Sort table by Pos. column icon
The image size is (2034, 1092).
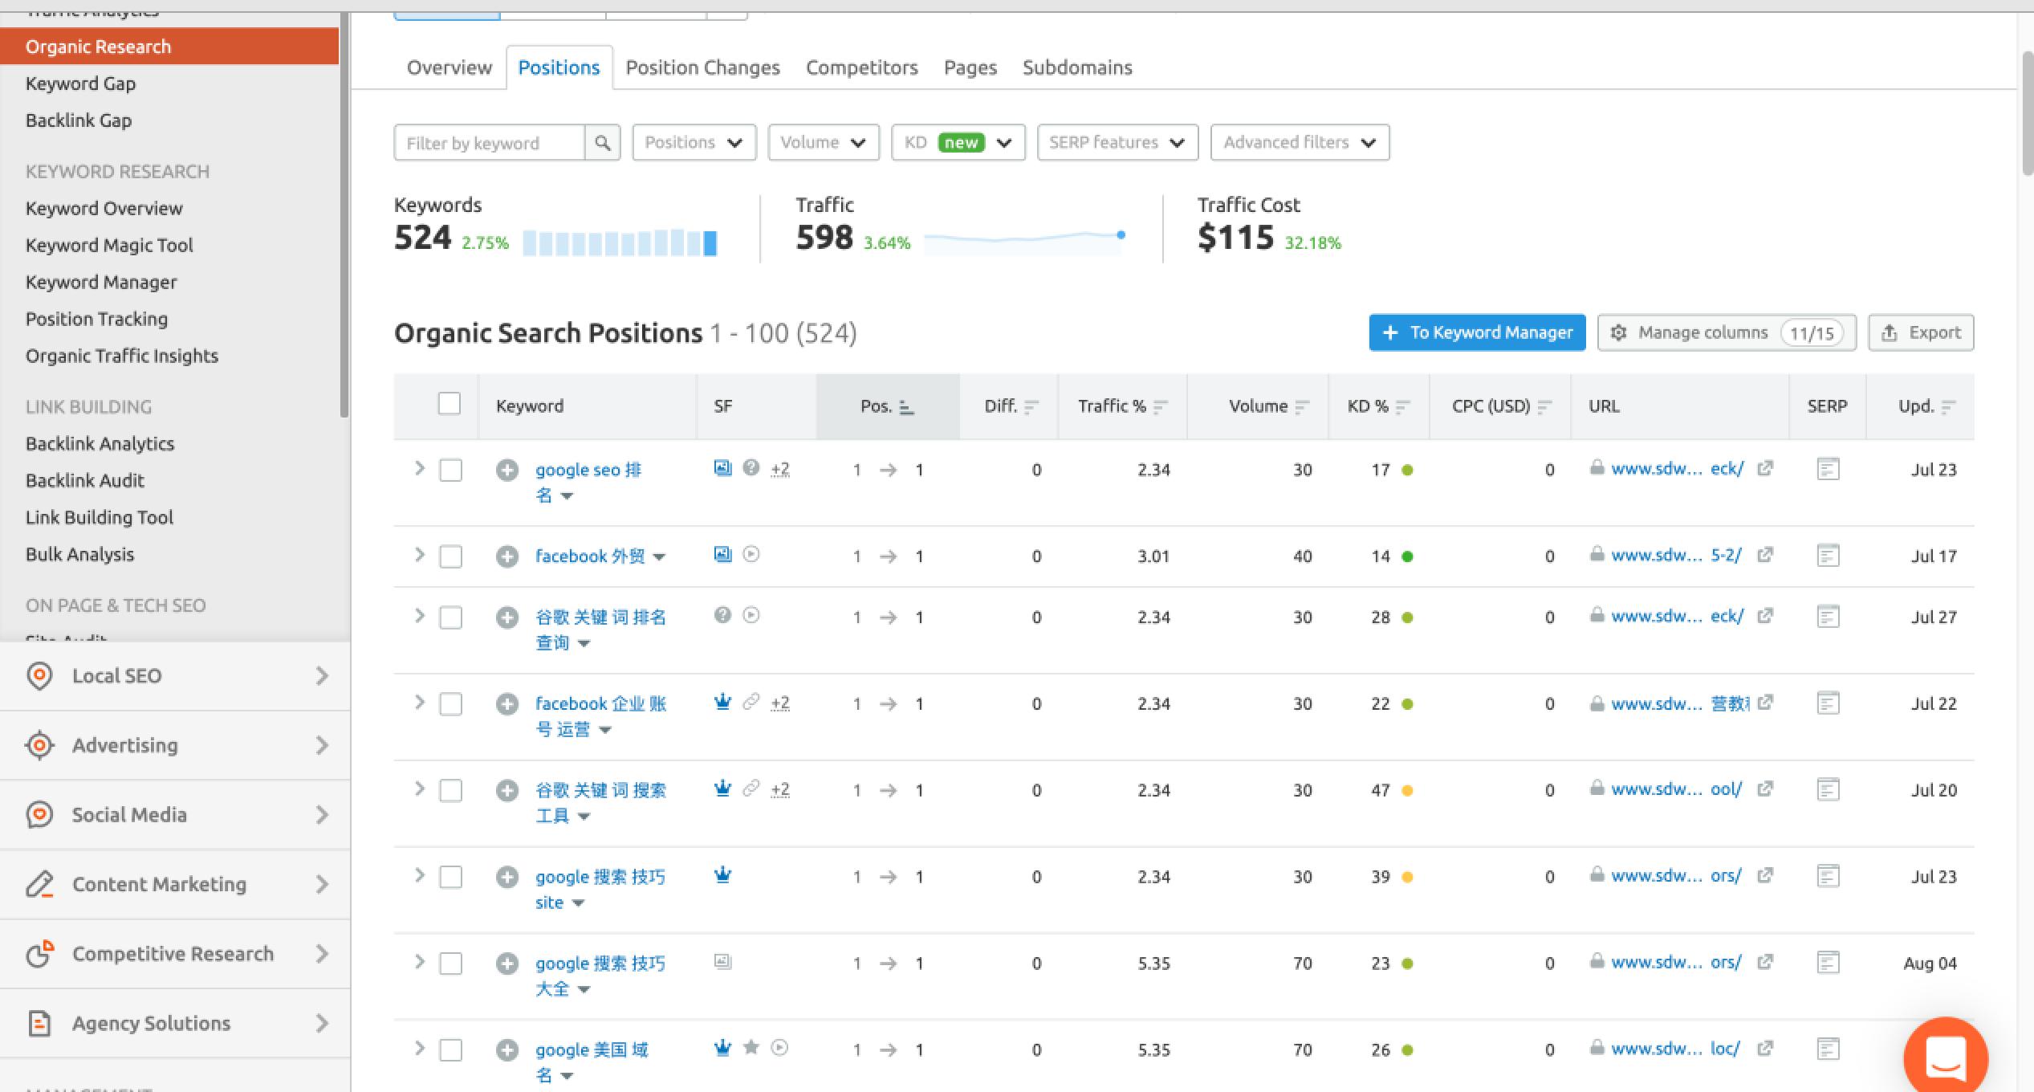coord(906,407)
